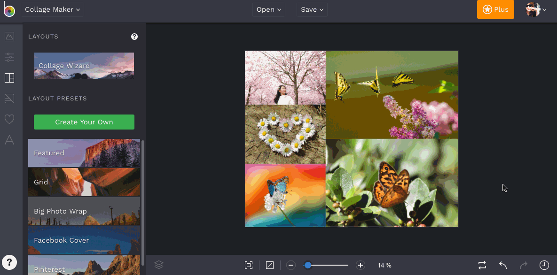Open the Open menu dropdown
The image size is (557, 275).
pos(269,9)
